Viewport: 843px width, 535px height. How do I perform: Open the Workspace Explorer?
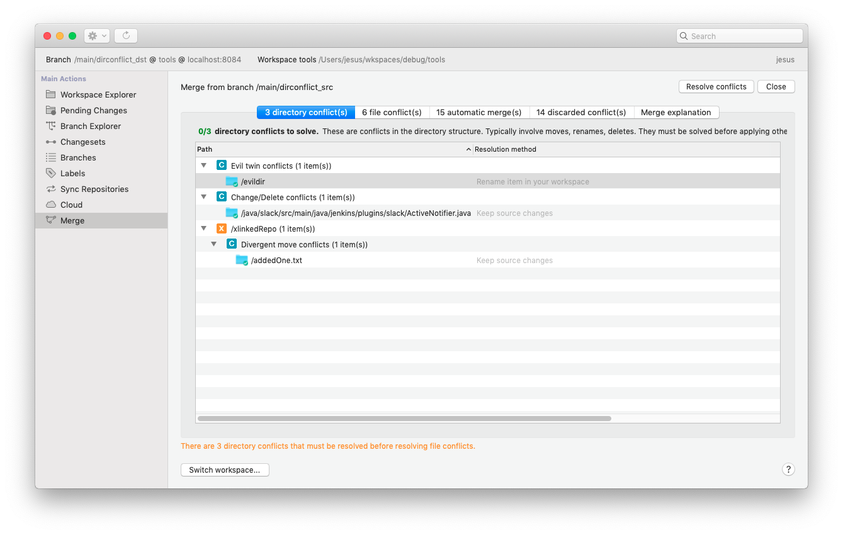coord(98,94)
